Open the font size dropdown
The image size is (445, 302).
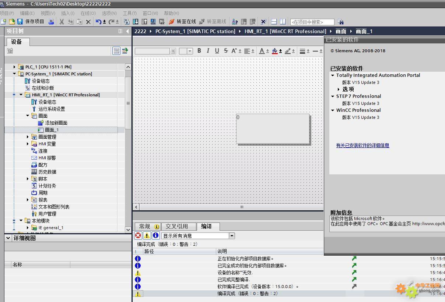[x=190, y=51]
